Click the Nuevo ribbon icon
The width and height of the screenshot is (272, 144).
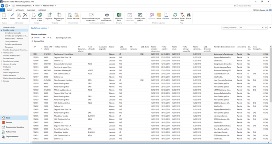click(4, 15)
